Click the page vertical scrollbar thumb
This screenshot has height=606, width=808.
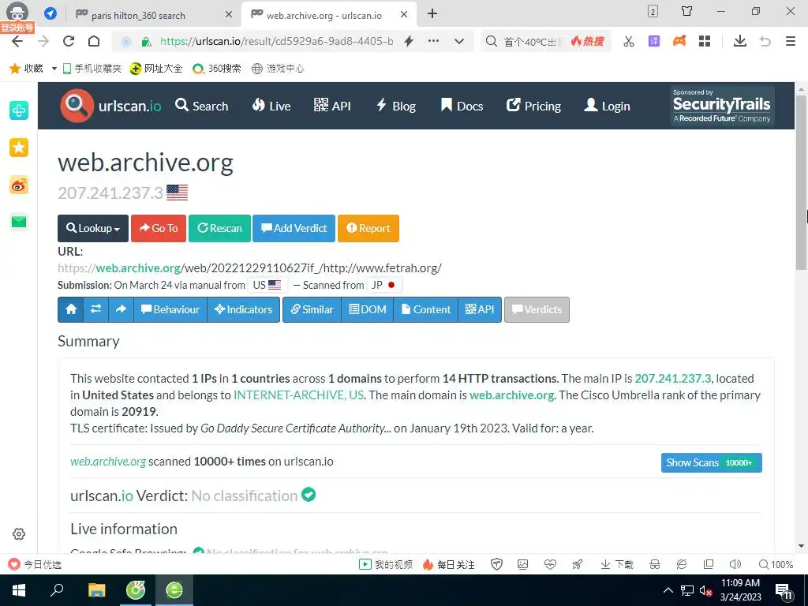[x=801, y=182]
